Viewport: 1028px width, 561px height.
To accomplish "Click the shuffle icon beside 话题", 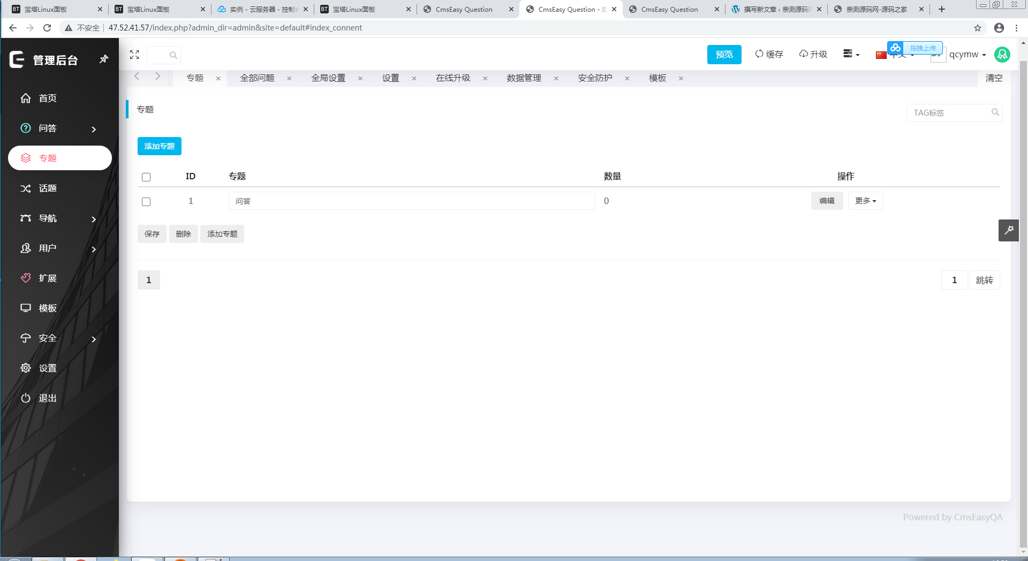I will [26, 188].
